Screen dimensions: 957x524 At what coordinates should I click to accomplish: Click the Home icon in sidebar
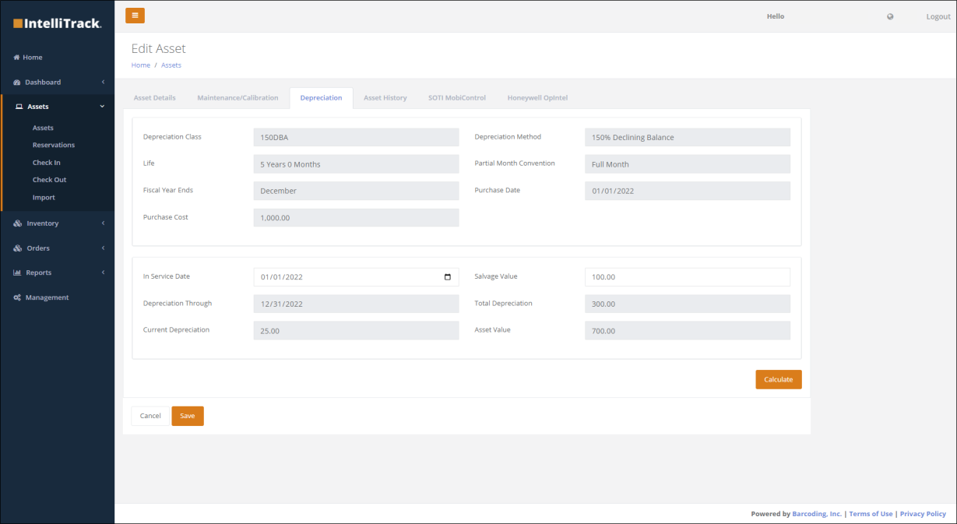pos(16,58)
